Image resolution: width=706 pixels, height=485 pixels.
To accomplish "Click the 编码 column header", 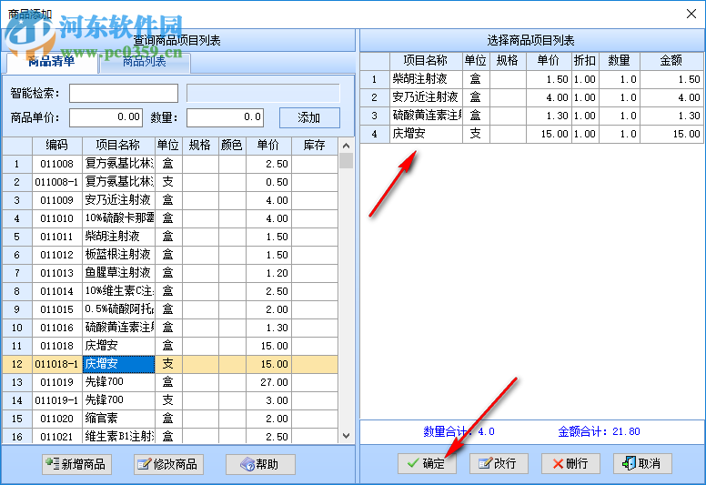I will [57, 146].
